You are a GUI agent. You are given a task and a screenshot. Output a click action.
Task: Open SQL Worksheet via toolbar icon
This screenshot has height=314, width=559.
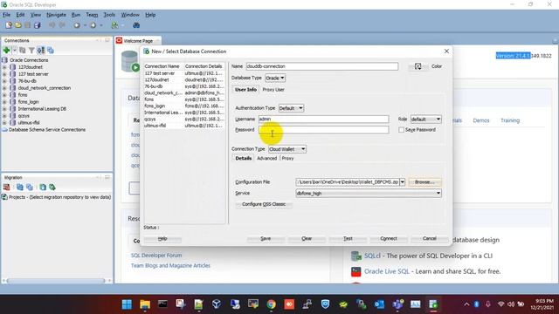(114, 25)
